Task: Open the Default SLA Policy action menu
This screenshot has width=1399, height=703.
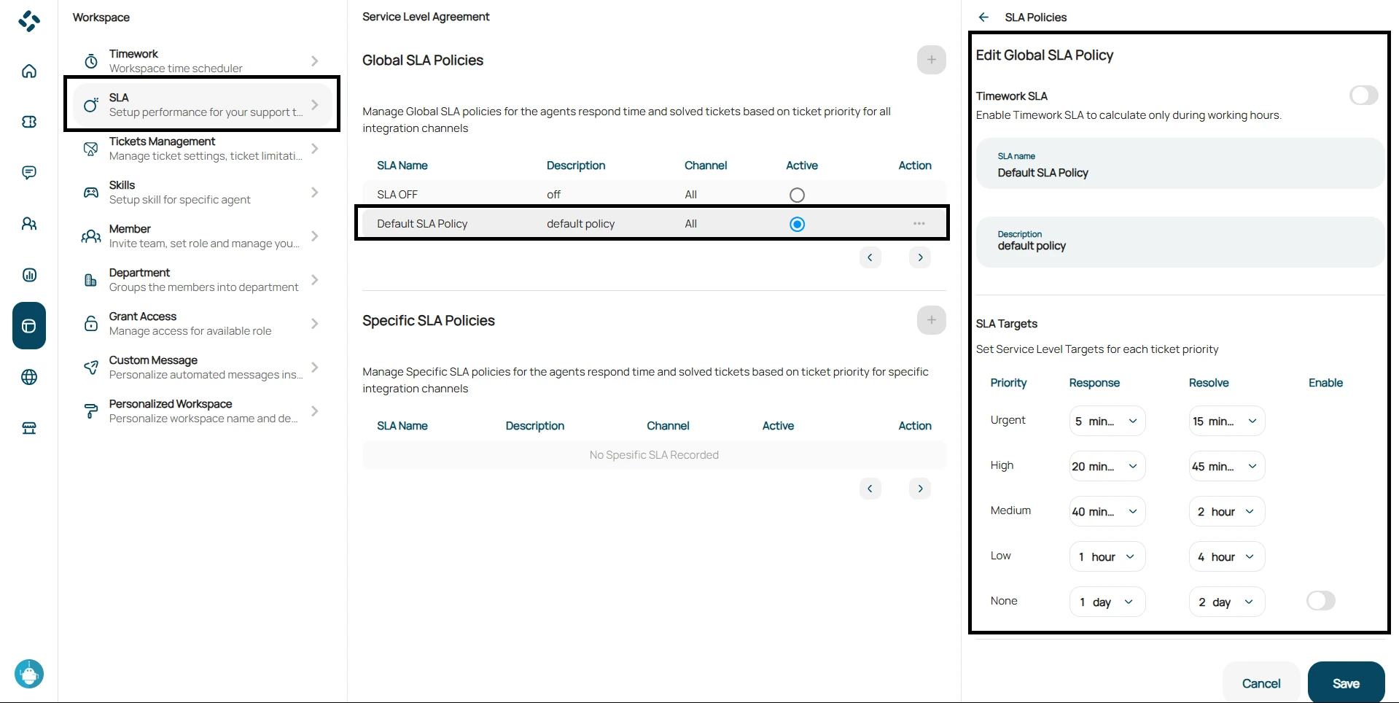Action: 919,224
